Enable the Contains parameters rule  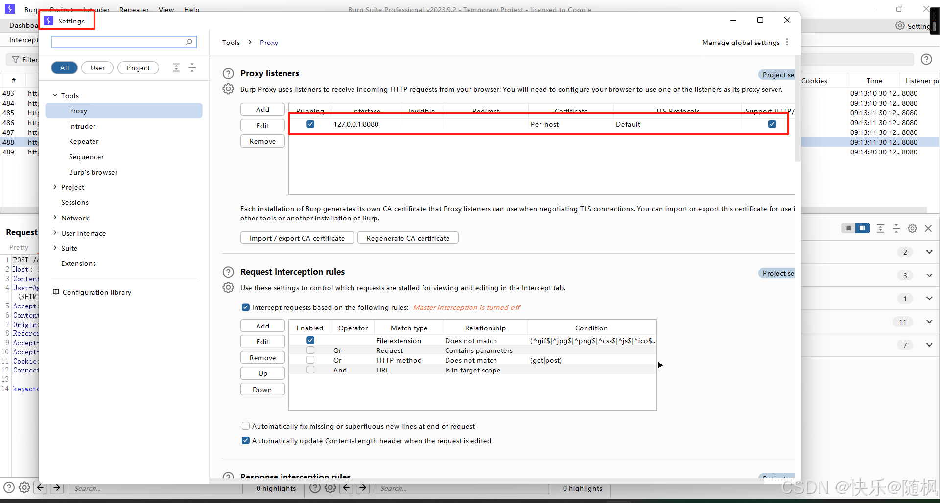point(310,350)
